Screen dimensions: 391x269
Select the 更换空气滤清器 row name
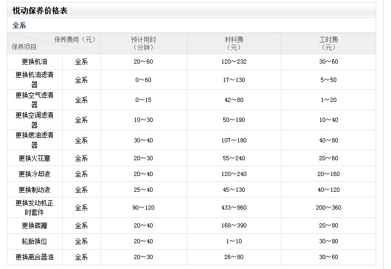tap(34, 100)
